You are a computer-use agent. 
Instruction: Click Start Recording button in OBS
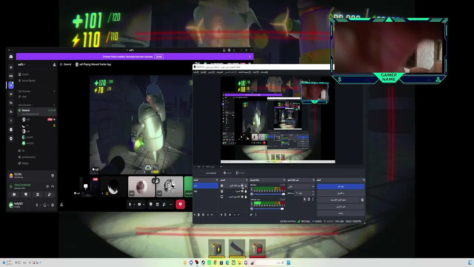(341, 193)
